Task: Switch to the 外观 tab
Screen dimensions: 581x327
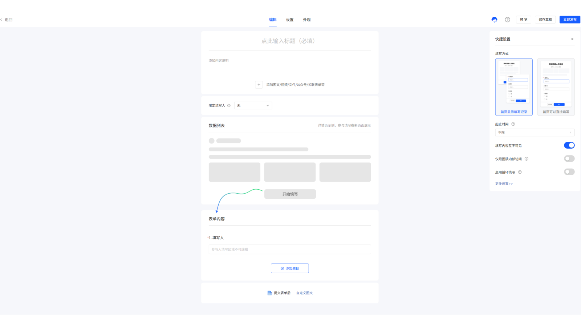Action: (307, 20)
